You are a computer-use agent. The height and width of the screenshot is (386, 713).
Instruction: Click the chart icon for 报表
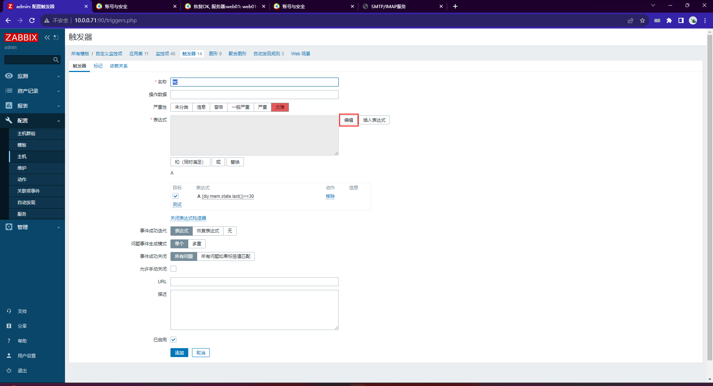9,105
